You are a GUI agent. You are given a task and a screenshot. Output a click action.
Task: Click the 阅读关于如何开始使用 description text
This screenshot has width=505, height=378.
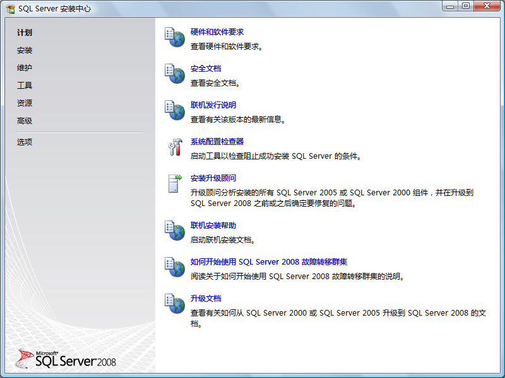click(x=297, y=277)
